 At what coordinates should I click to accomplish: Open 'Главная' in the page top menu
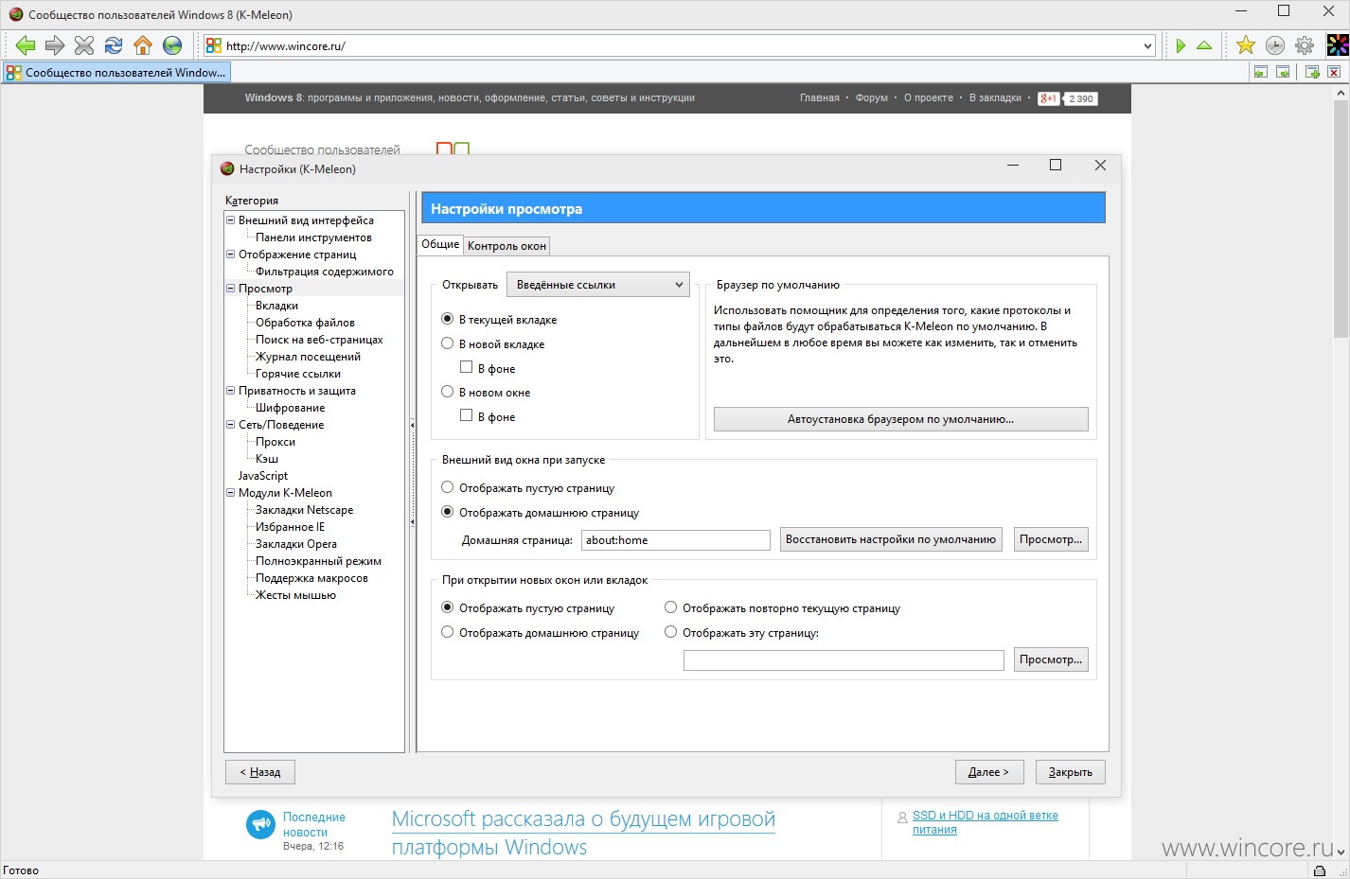[820, 97]
